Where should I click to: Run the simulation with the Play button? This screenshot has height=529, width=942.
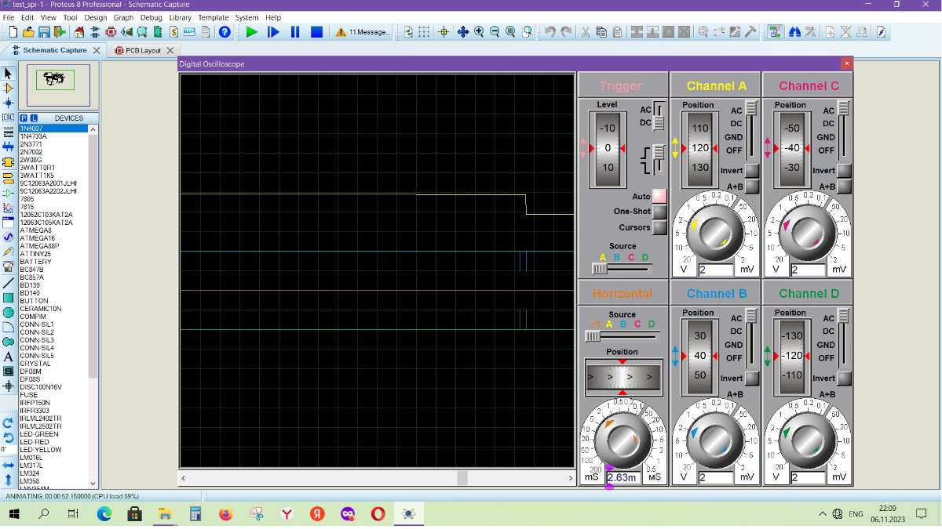pos(252,32)
